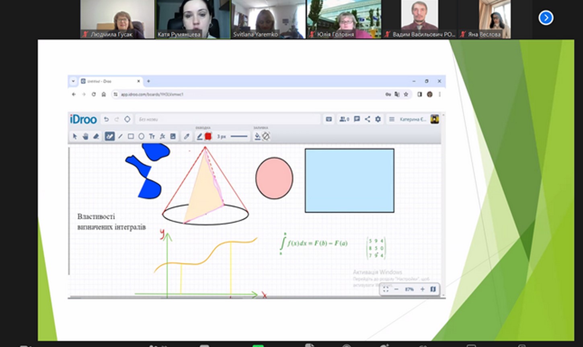Choose the eraser tool

[96, 137]
